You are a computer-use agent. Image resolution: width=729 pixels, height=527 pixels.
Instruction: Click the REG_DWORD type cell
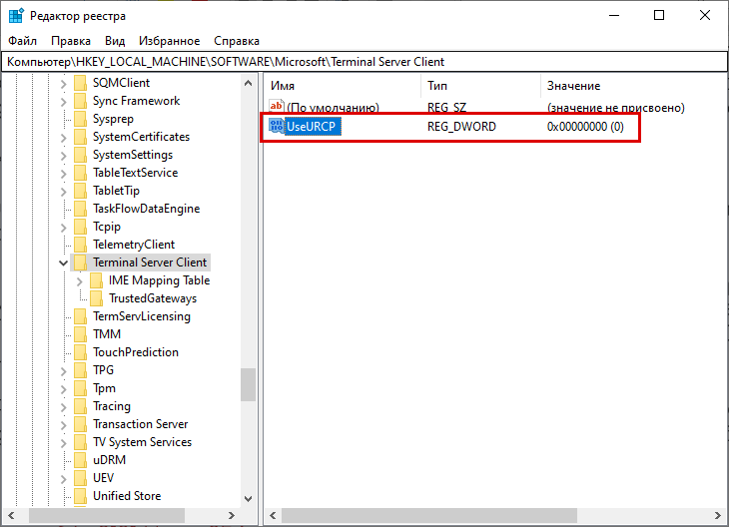[461, 127]
